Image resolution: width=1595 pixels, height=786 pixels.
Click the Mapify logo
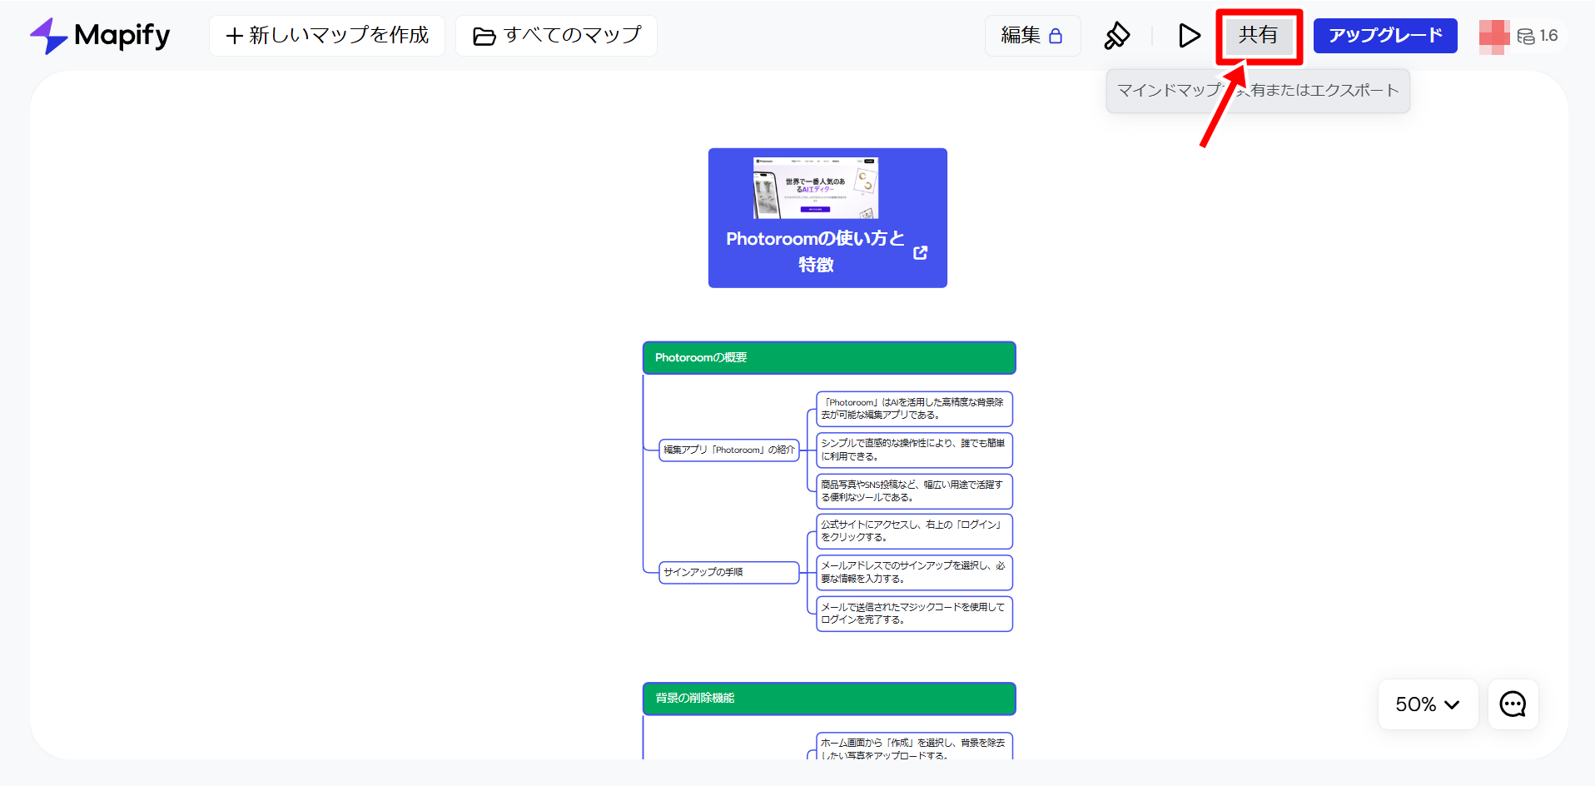100,36
